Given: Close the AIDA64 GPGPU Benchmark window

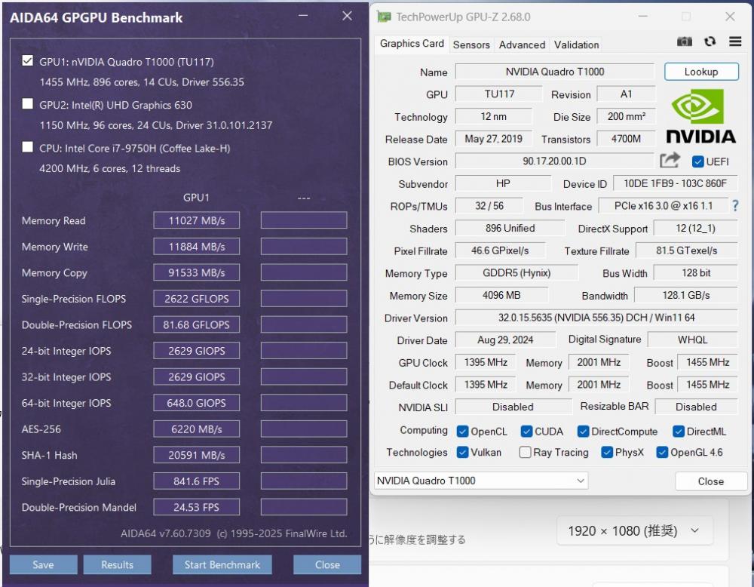Looking at the screenshot, I should 347,16.
